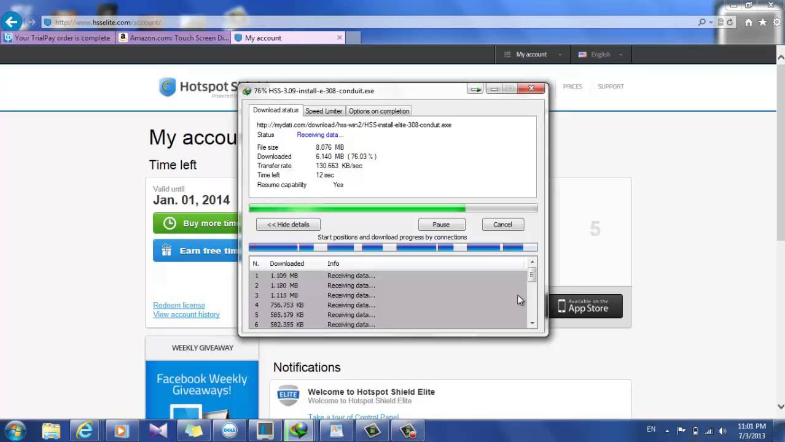Open the battery icon in the tray
The image size is (785, 442).
695,430
